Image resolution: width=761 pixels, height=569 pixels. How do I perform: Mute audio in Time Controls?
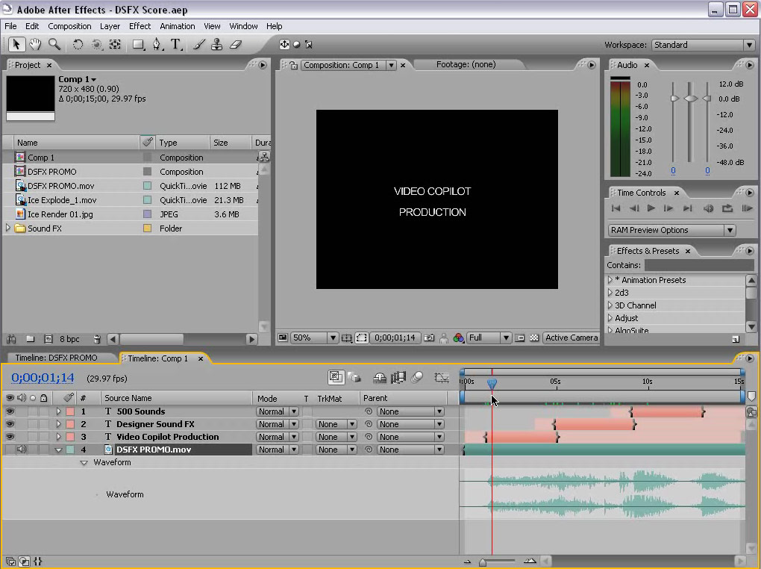pyautogui.click(x=709, y=208)
